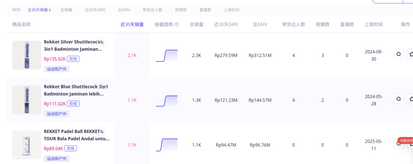Click sales trend chart for Blue Shuttlecock
413x164 pixels.
[x=167, y=101]
